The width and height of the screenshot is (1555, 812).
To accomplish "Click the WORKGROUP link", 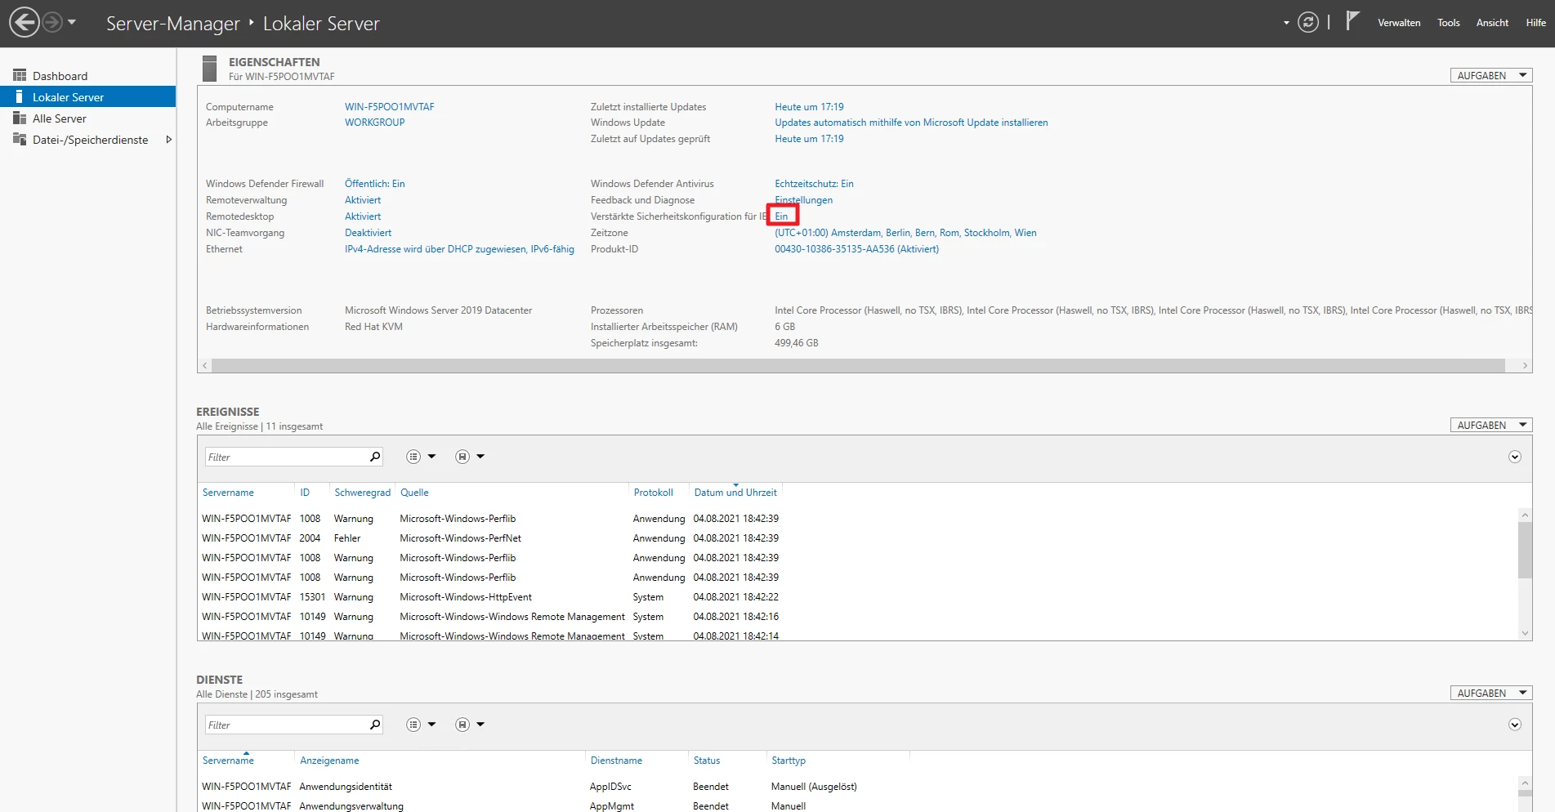I will (374, 123).
